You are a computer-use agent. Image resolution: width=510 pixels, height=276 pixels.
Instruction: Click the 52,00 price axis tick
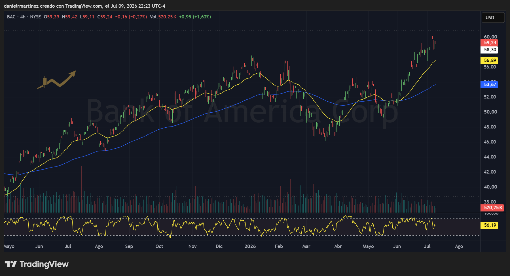pyautogui.click(x=490, y=97)
